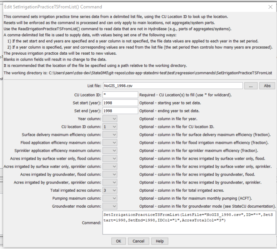Click 'Optional - ending year to set data.' text
277x249 pixels.
pyautogui.click(x=170, y=111)
